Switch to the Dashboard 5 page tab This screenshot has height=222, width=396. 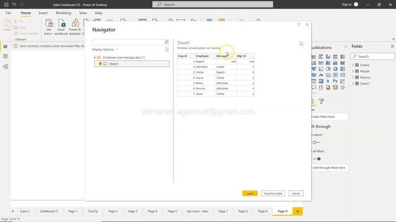(49, 211)
